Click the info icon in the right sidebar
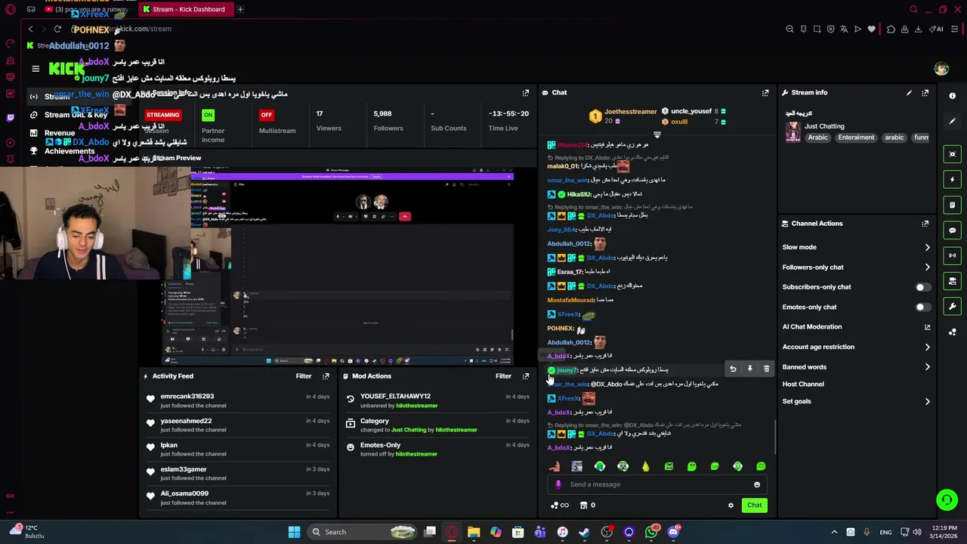Viewport: 967px width, 544px height. tap(953, 96)
